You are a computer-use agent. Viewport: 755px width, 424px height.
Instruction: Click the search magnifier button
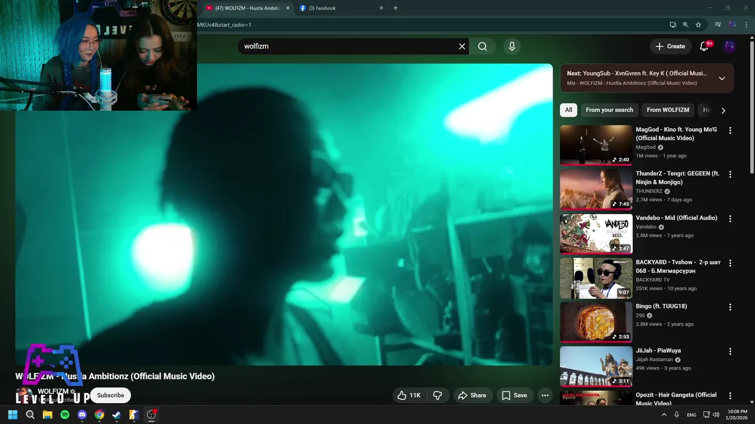point(482,47)
